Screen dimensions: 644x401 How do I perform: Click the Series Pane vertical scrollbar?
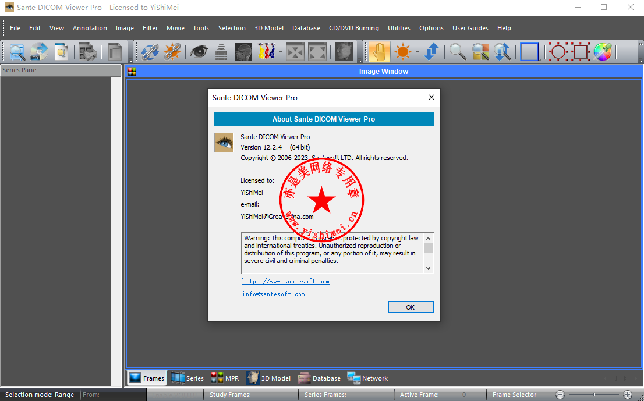pyautogui.click(x=116, y=231)
